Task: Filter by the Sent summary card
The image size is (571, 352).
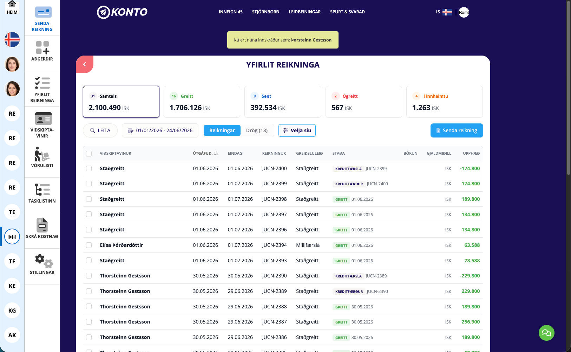Action: tap(283, 102)
